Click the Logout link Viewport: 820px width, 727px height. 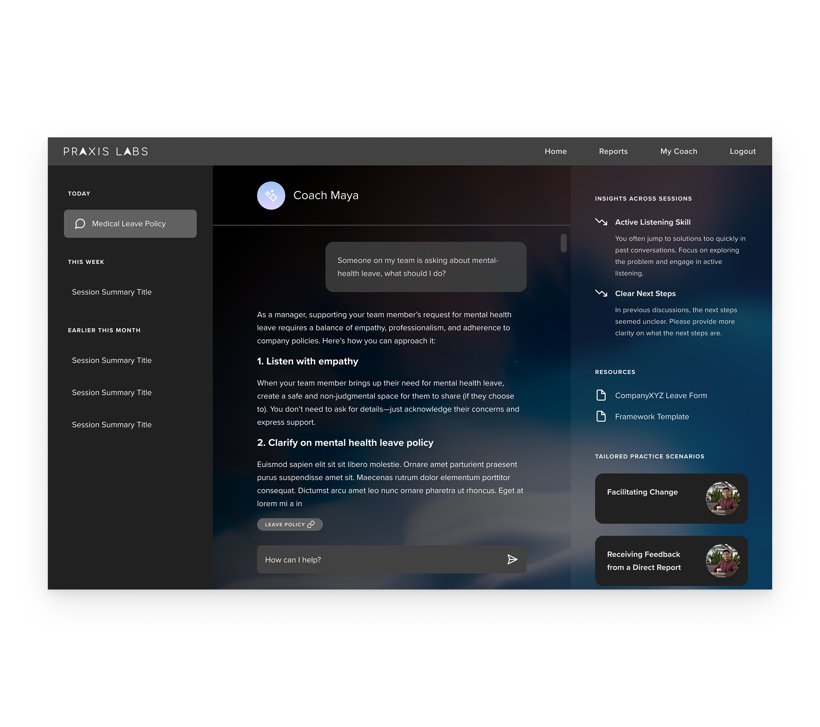pos(742,151)
